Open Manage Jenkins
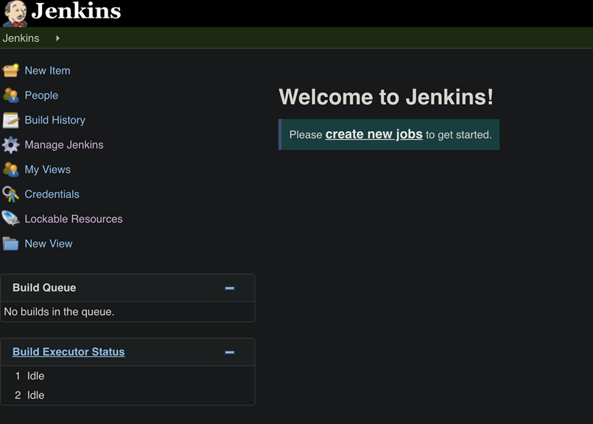The height and width of the screenshot is (424, 593). pyautogui.click(x=64, y=145)
